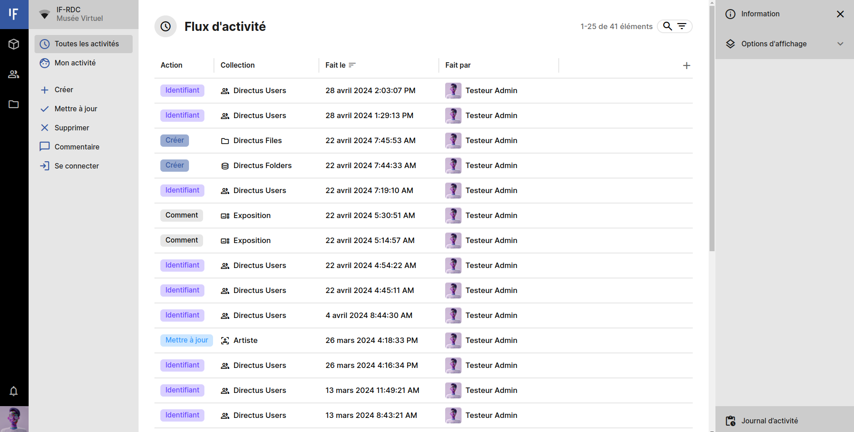Click the user avatar at bottom left
Viewport: 854px width, 432px height.
coord(14,419)
